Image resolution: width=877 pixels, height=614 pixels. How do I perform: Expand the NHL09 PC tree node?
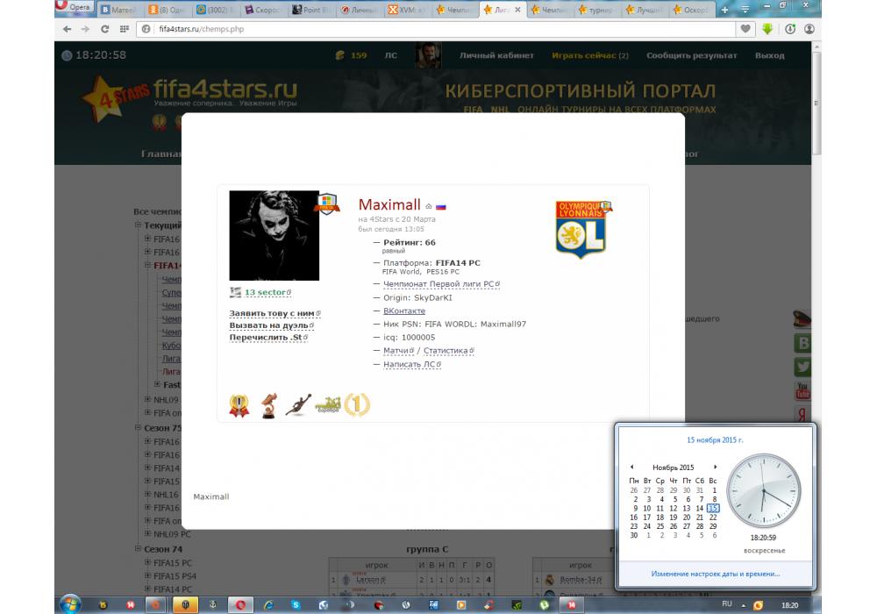click(x=147, y=534)
